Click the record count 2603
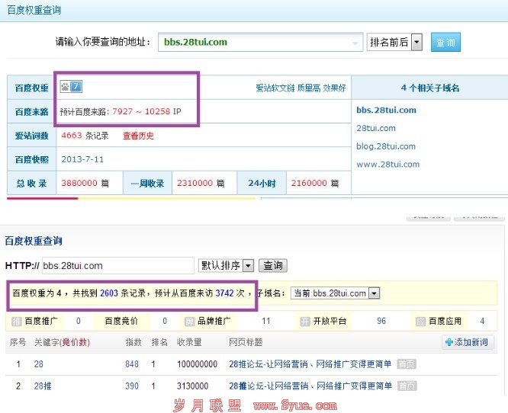This screenshot has height=413, width=508. pos(109,293)
